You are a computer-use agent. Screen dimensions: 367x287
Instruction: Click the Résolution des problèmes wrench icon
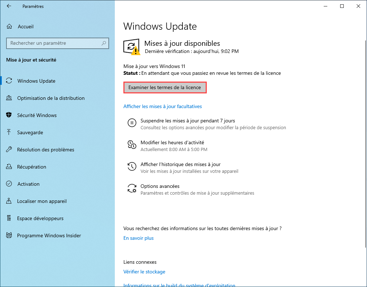pos(9,149)
